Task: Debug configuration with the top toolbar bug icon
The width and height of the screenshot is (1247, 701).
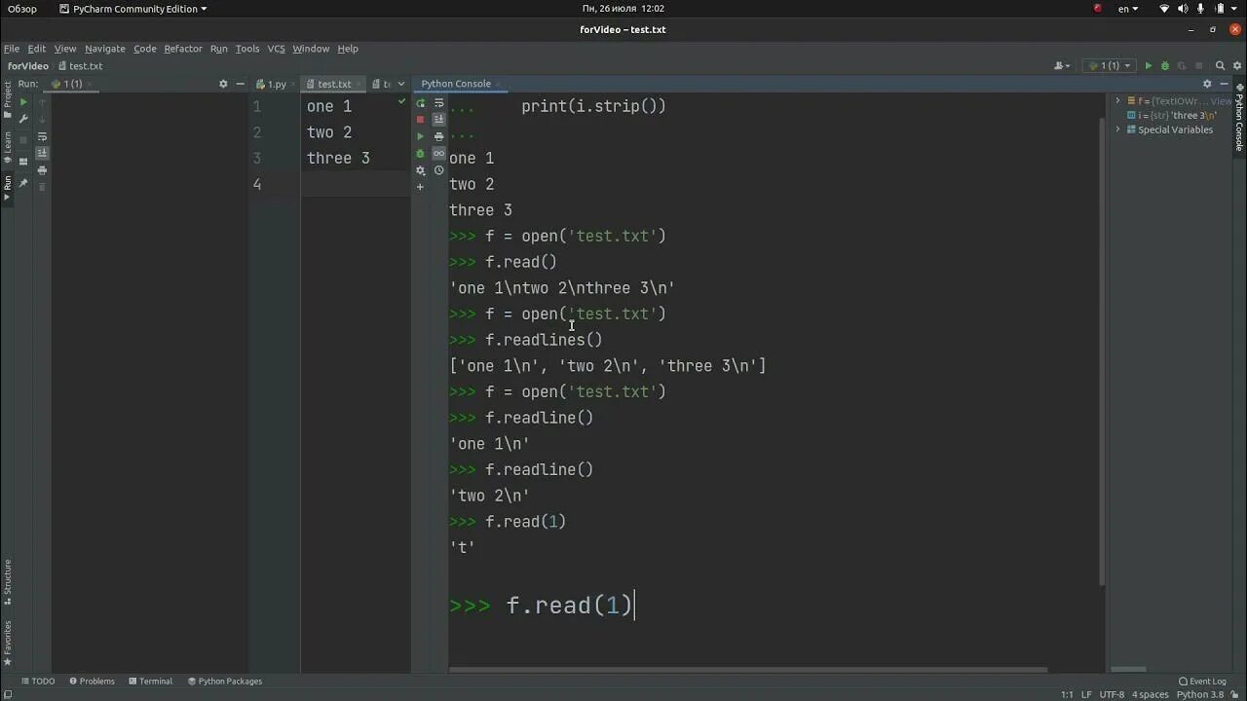Action: pos(1164,66)
